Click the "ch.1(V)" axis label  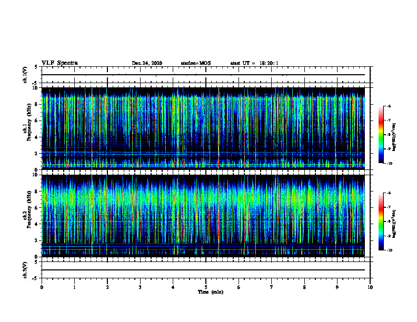(x=25, y=75)
